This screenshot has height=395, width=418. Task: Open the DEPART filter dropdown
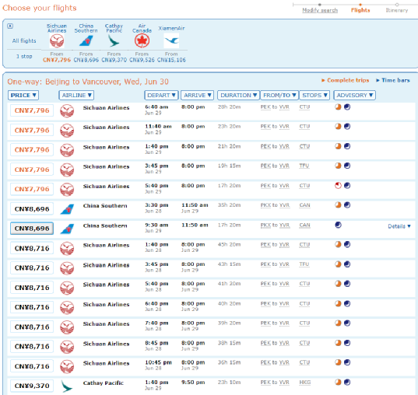point(161,95)
